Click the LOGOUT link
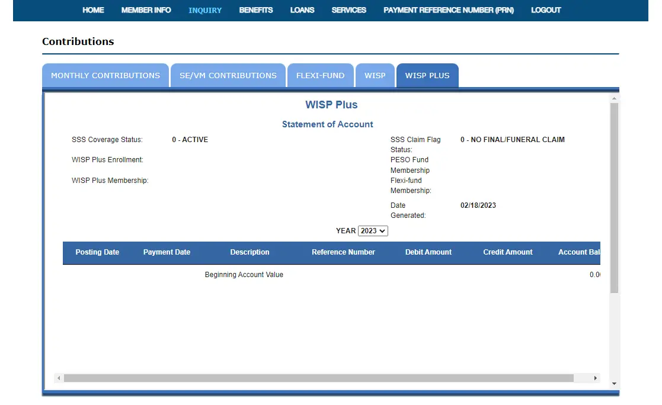Screen dimensions: 662x405 [546, 10]
